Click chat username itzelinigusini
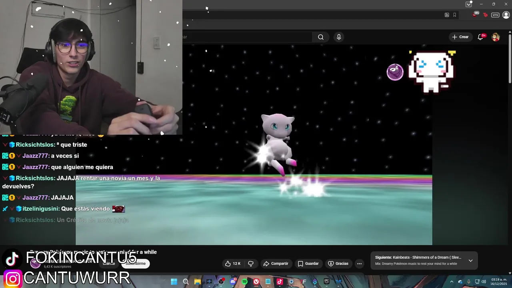 (x=41, y=209)
